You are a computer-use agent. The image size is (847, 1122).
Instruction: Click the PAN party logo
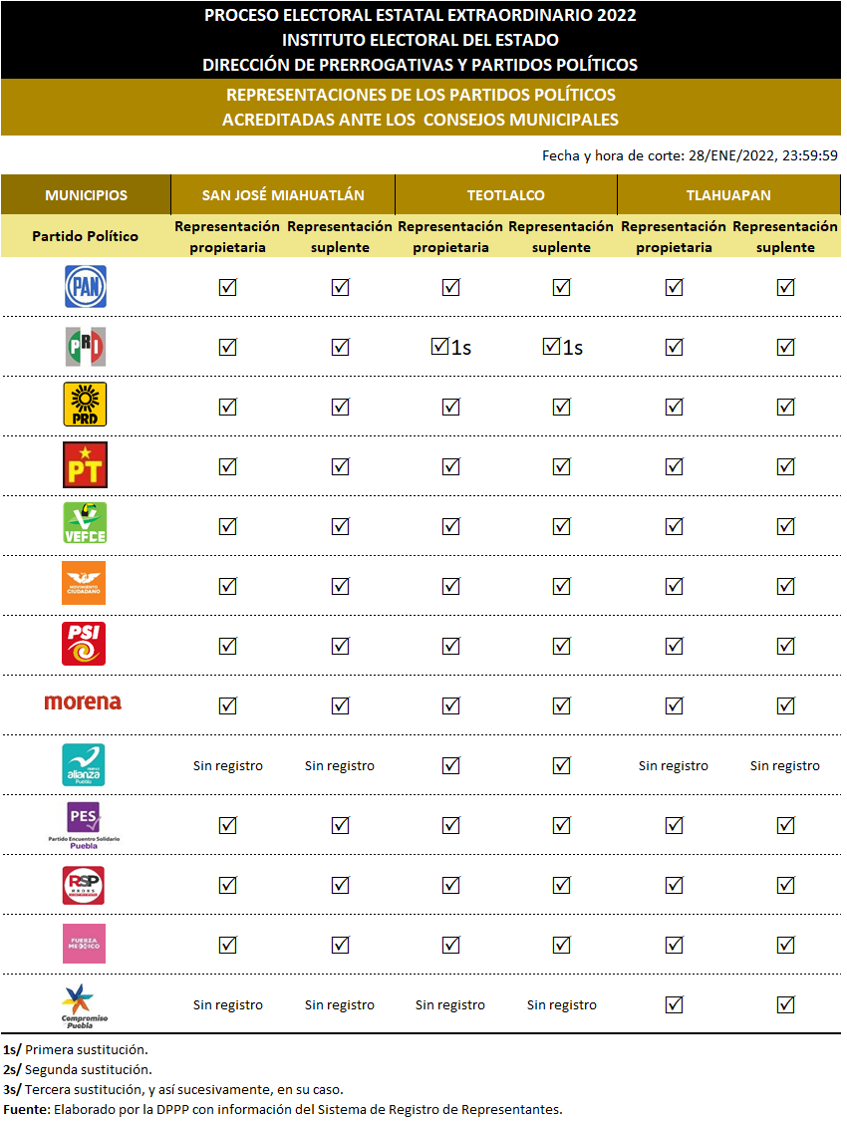(x=85, y=286)
